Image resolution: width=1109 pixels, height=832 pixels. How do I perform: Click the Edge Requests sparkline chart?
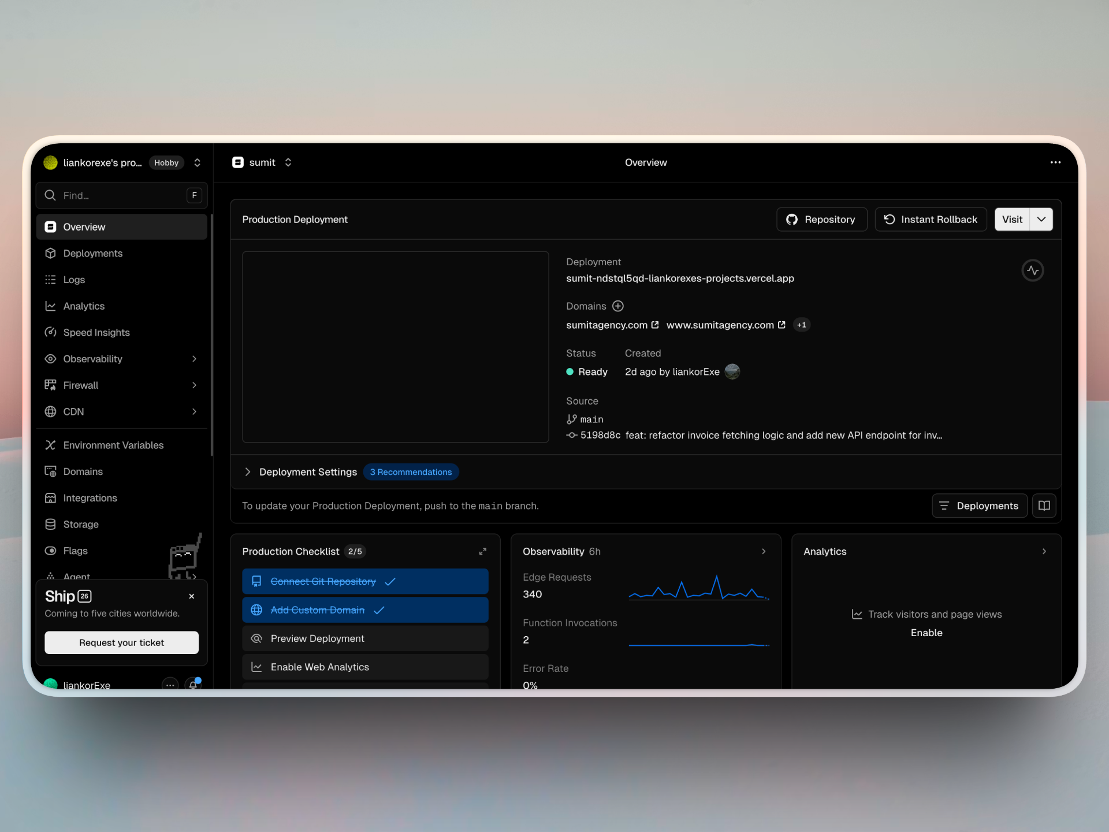(x=699, y=588)
